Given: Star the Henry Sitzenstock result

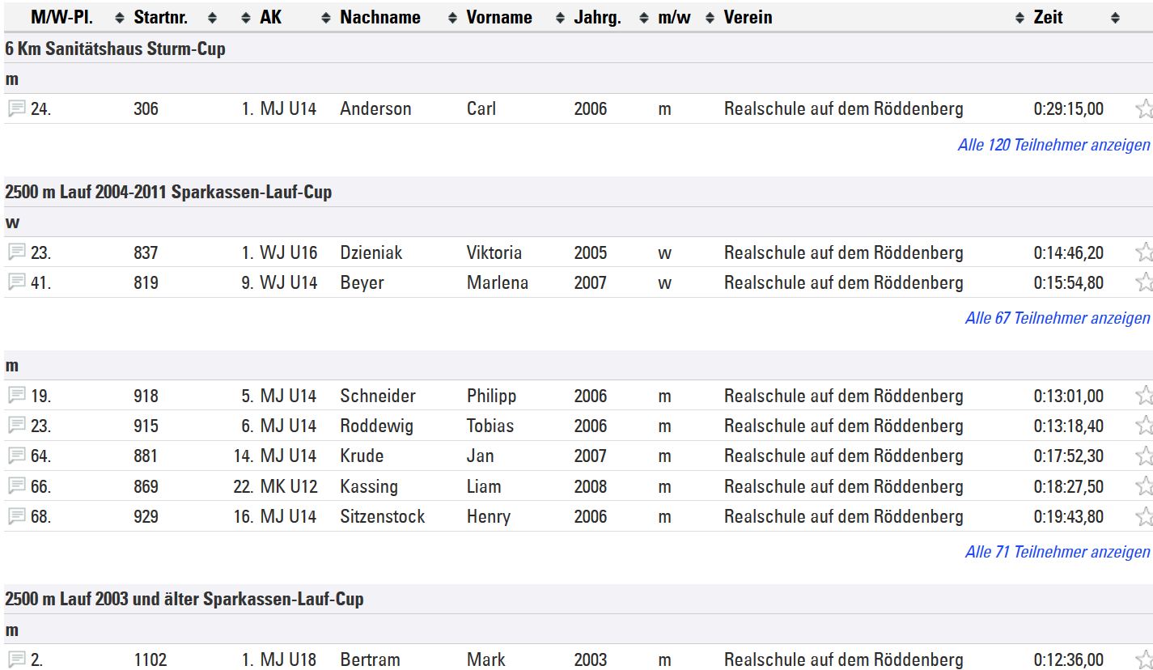Looking at the screenshot, I should click(x=1143, y=516).
